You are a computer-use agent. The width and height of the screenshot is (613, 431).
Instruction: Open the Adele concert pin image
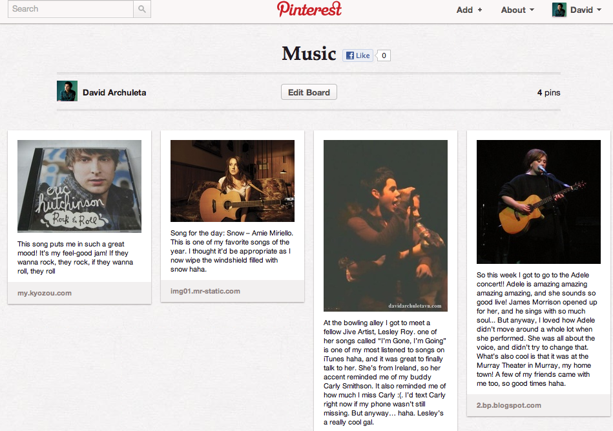pyautogui.click(x=539, y=202)
